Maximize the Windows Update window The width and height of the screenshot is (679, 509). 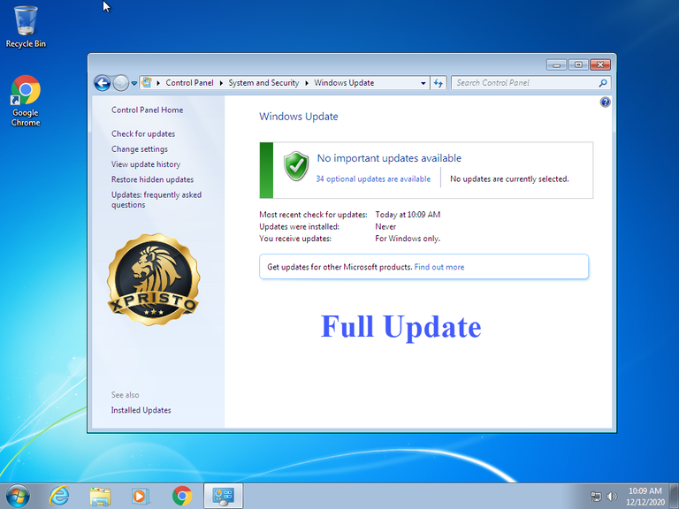pos(578,65)
